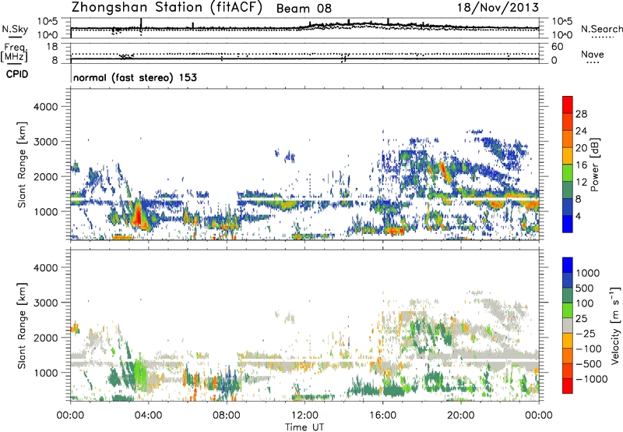
Task: Click the '4000' tick of the power panel
Action: click(46, 107)
